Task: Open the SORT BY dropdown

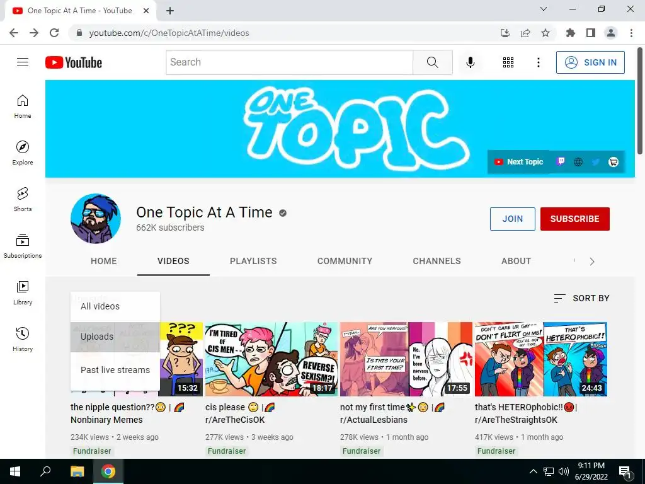Action: click(581, 298)
